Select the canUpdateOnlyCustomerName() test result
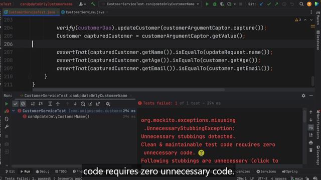The image size is (321, 180). point(58,116)
